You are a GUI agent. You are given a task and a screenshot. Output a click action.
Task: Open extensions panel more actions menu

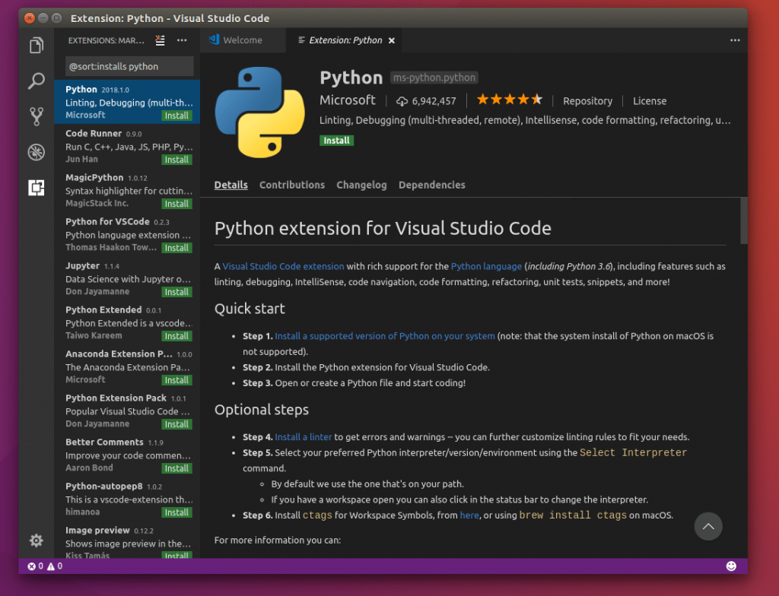pos(182,40)
